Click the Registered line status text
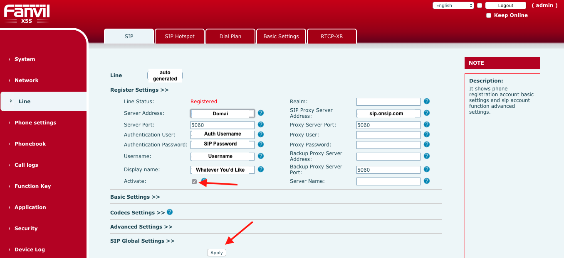Image resolution: width=564 pixels, height=258 pixels. pos(204,102)
